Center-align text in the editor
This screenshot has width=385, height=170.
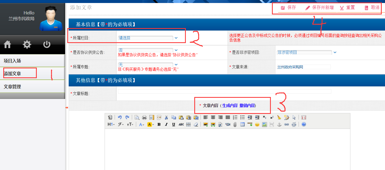(213, 117)
